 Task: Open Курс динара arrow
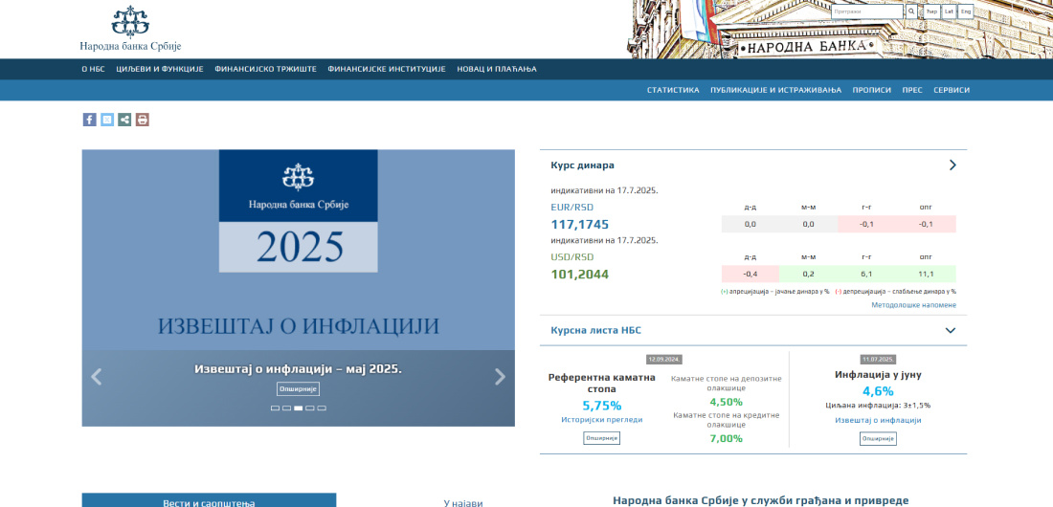coord(952,165)
